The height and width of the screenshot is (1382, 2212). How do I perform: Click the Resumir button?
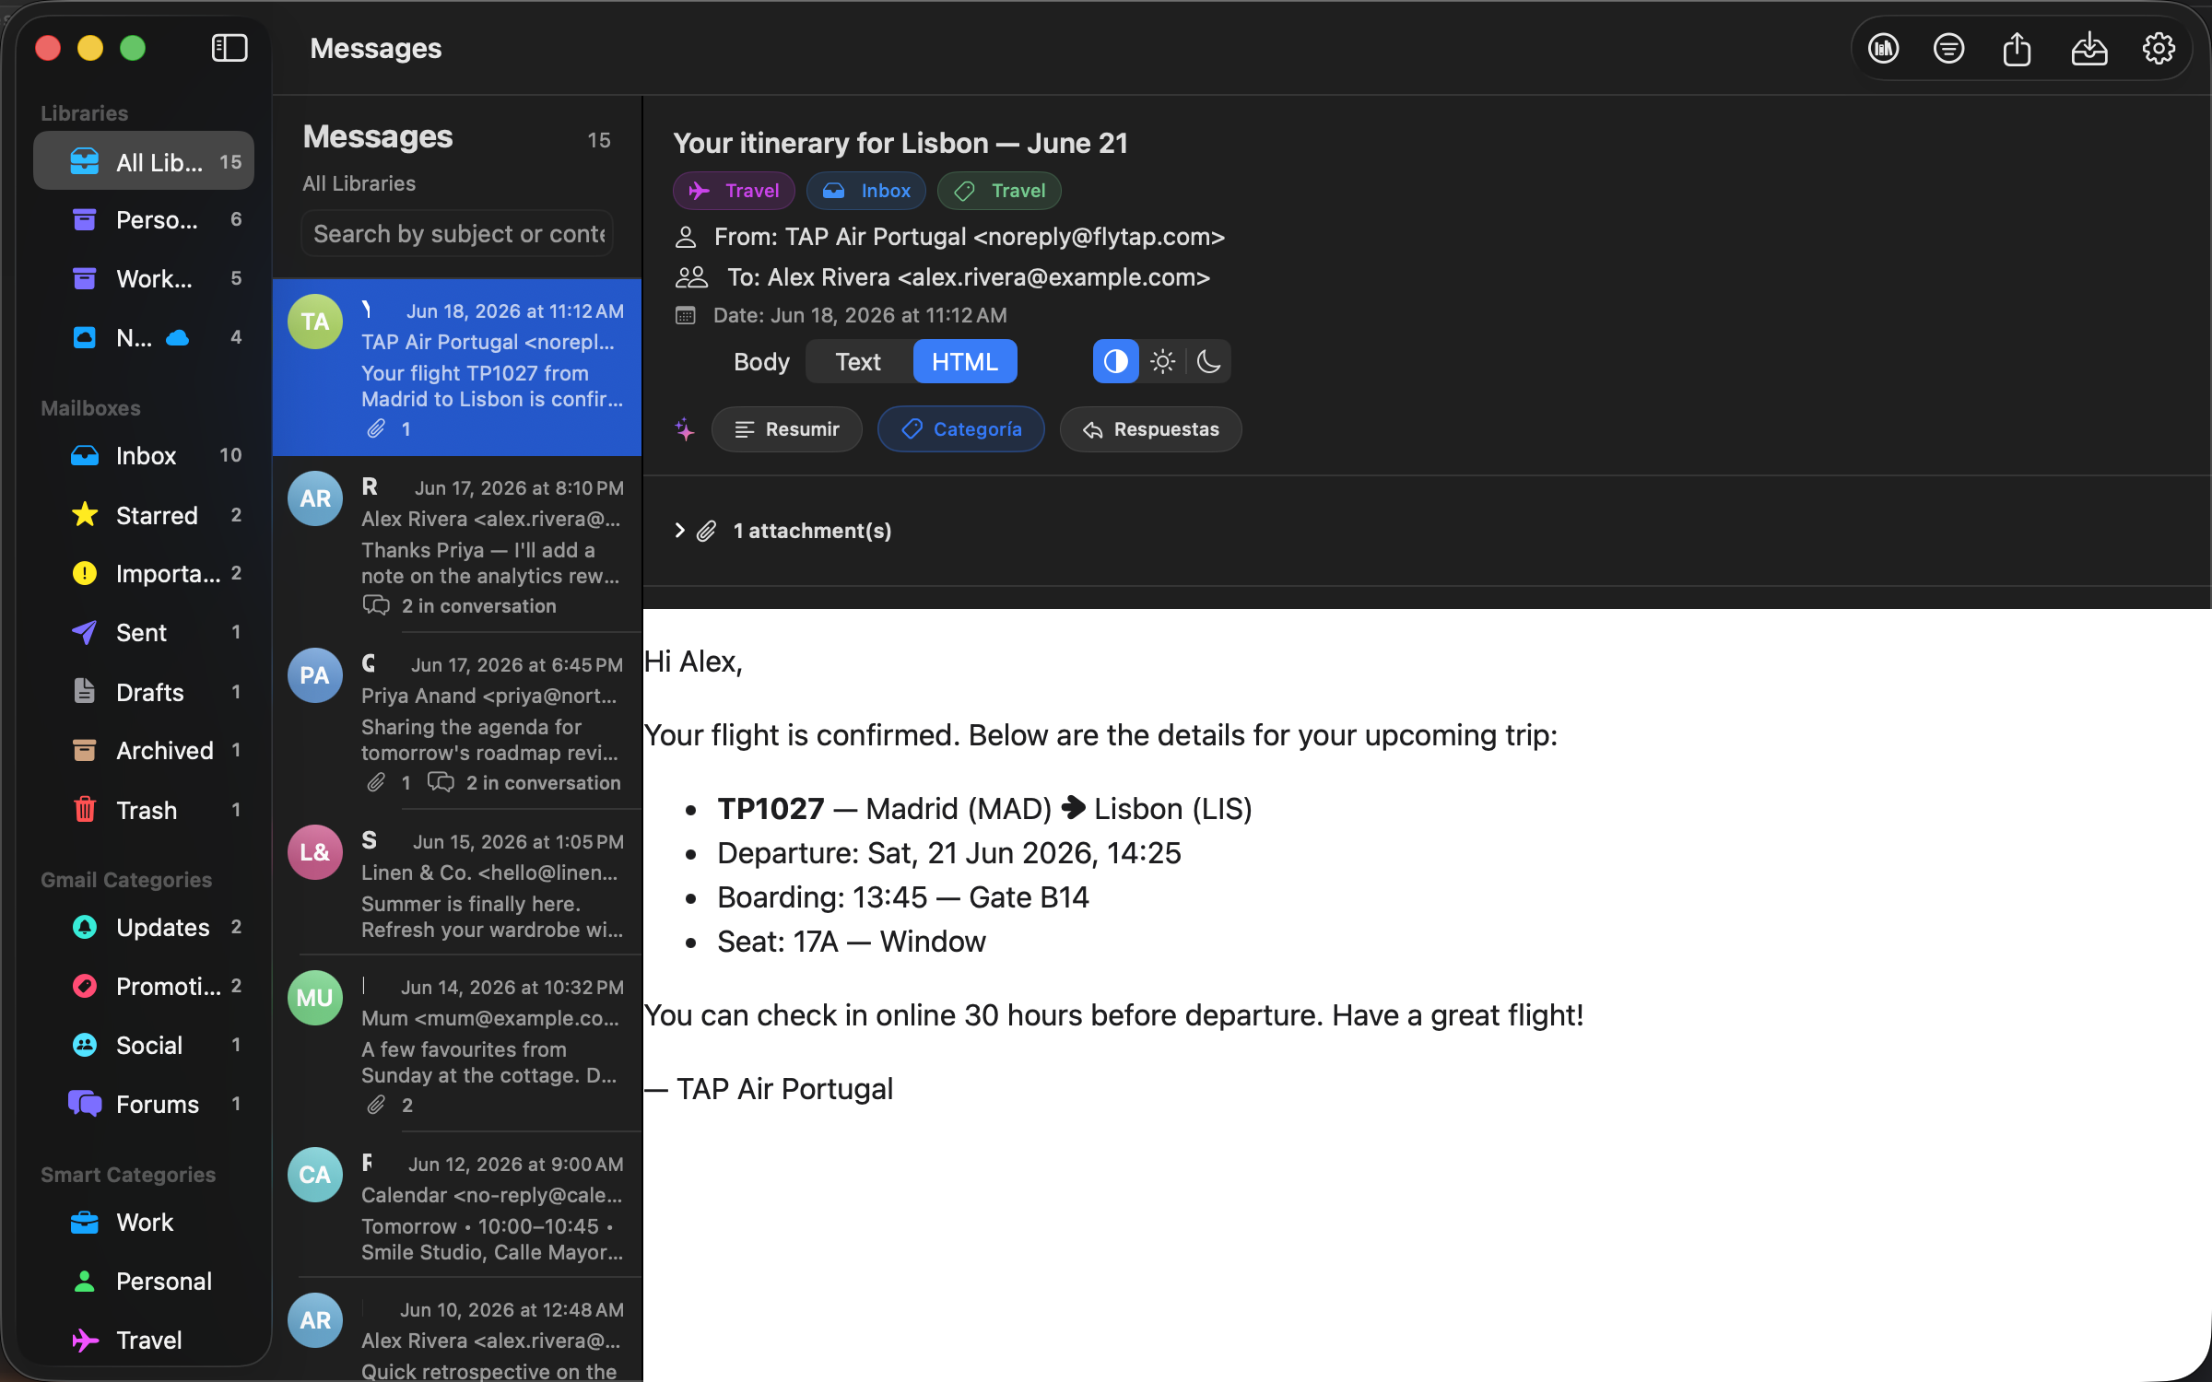787,429
